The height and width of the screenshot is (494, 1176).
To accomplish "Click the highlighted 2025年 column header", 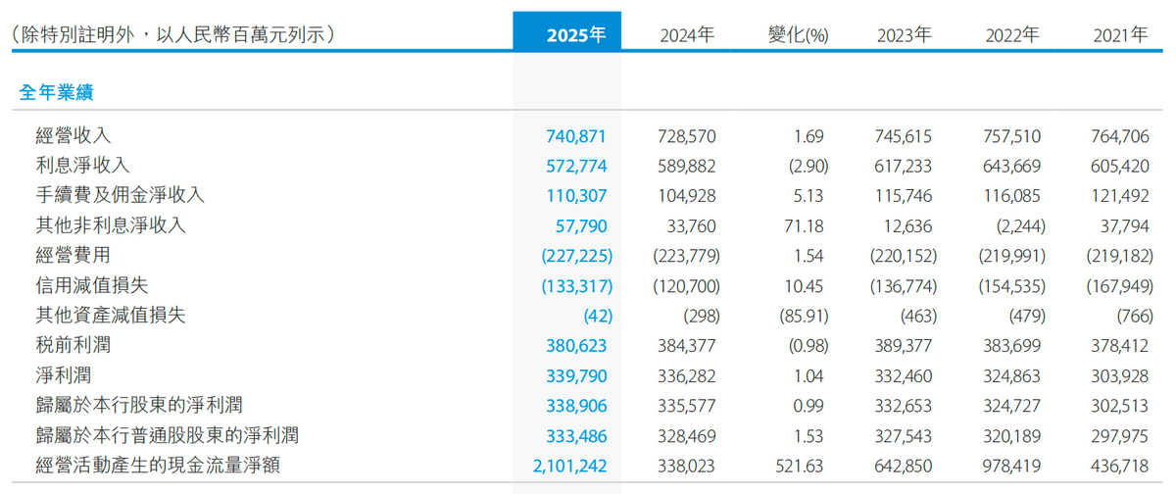I will [576, 35].
